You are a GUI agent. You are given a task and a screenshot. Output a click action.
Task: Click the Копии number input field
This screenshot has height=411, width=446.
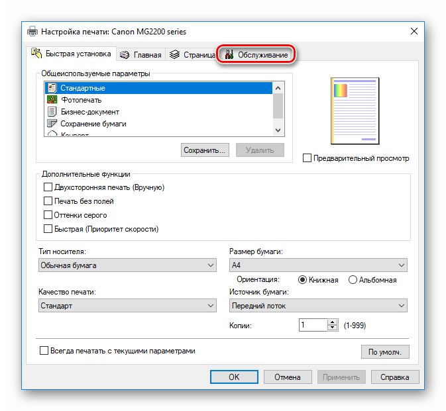(313, 325)
